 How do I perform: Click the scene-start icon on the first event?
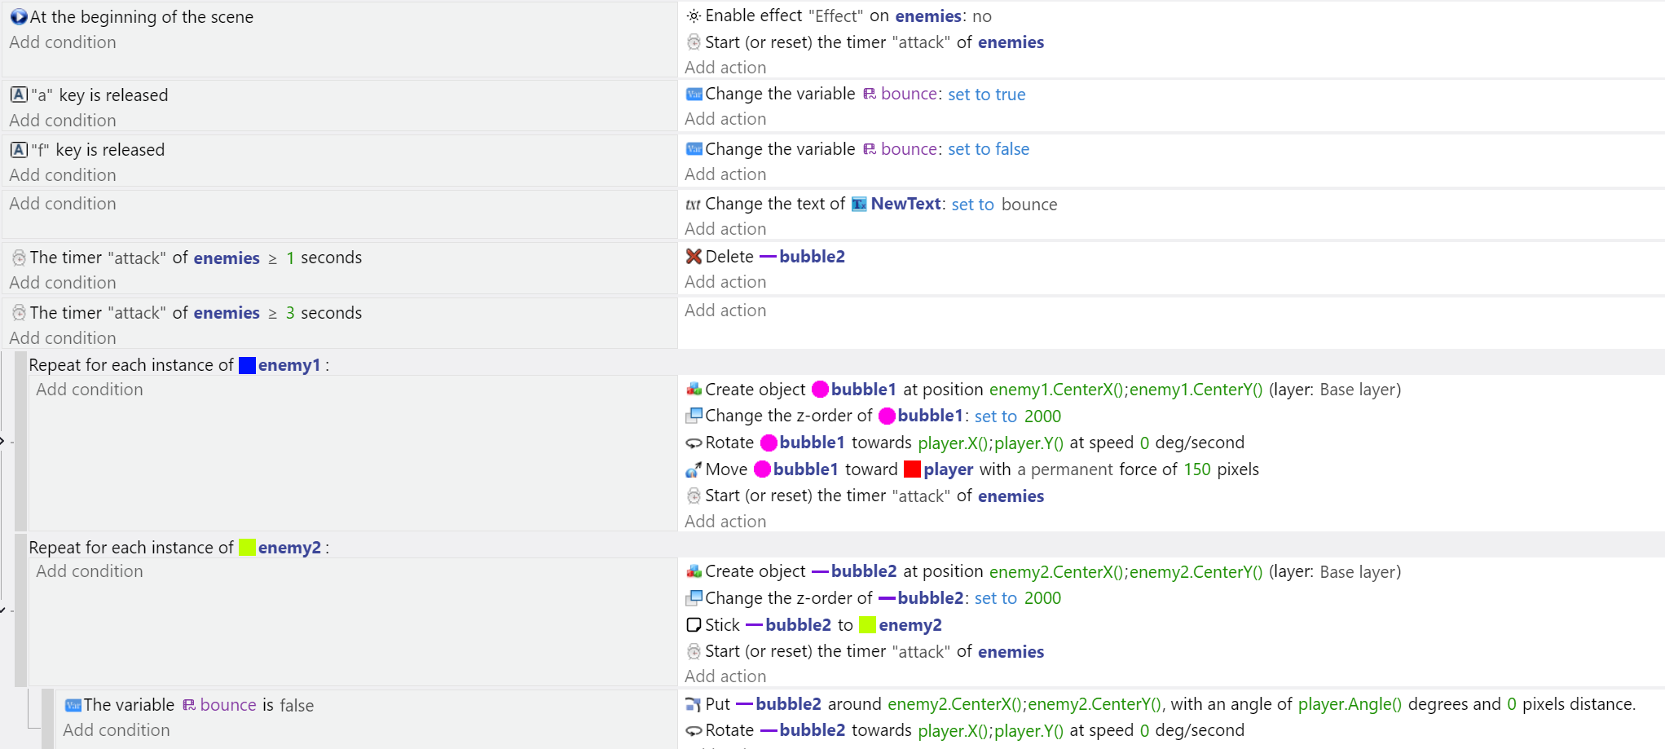point(18,16)
